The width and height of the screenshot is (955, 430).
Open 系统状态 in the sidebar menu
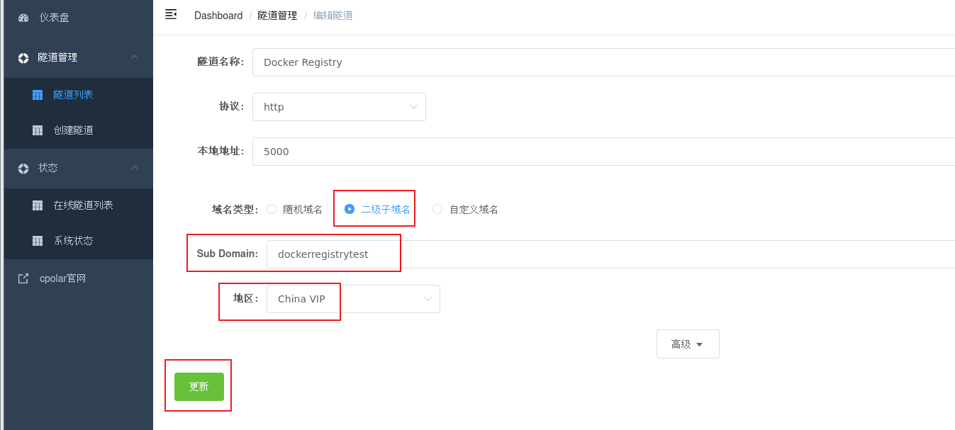(74, 241)
